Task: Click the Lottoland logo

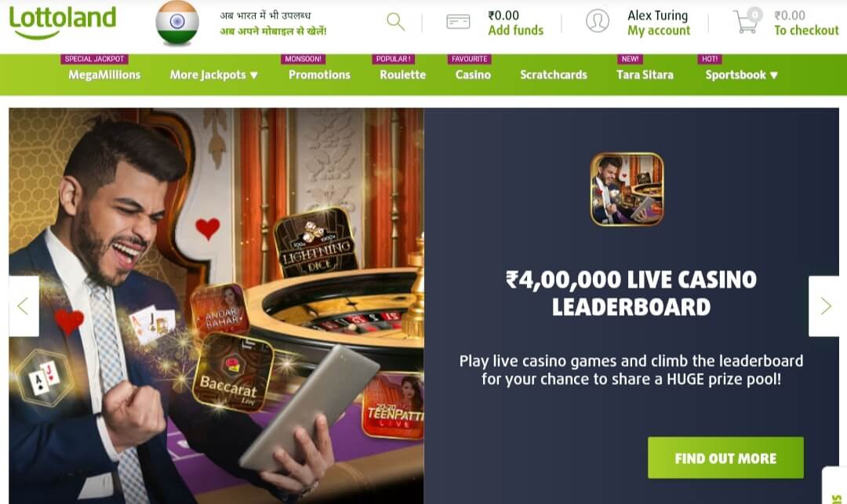Action: [62, 22]
